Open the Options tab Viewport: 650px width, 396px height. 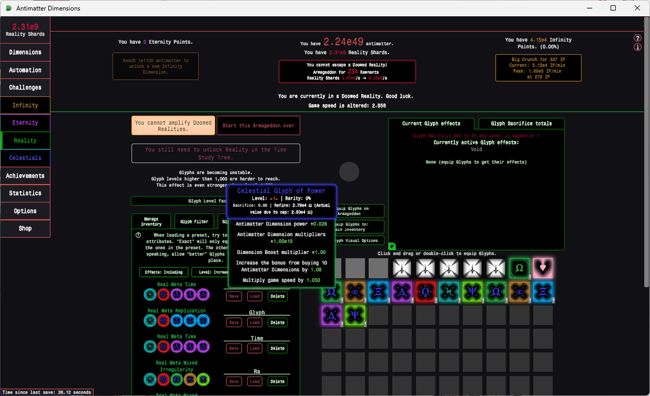(25, 211)
